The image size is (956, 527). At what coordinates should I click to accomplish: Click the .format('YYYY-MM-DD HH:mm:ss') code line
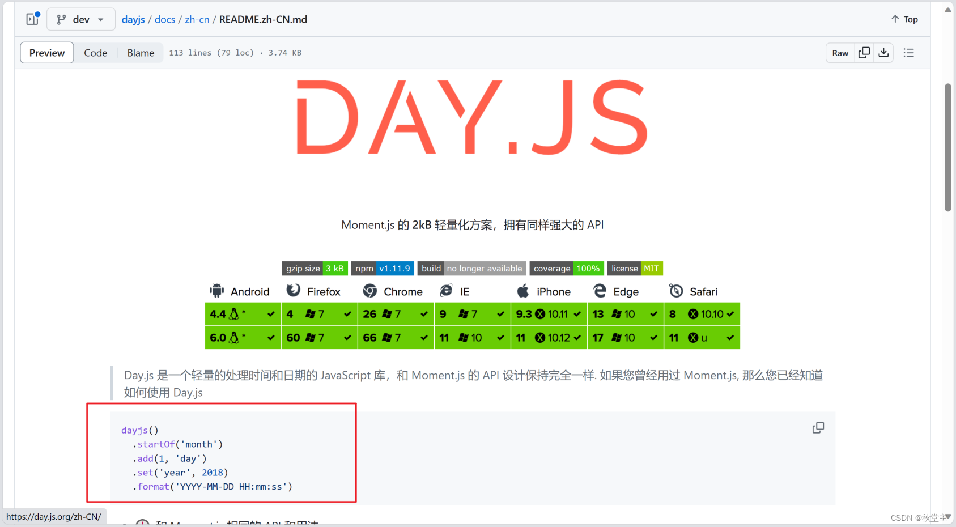(213, 487)
